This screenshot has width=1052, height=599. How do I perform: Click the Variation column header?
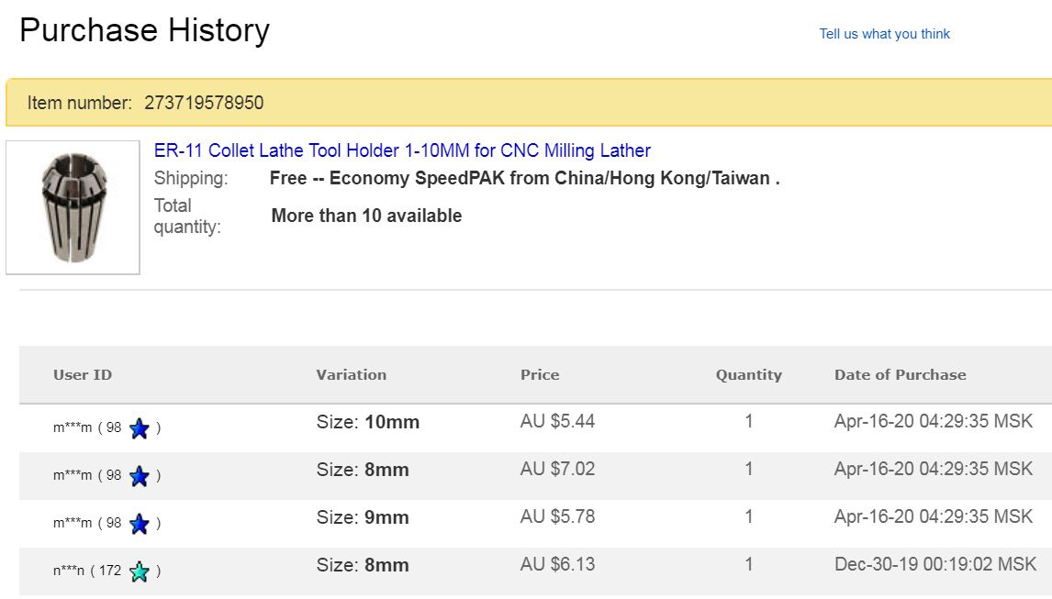tap(351, 375)
